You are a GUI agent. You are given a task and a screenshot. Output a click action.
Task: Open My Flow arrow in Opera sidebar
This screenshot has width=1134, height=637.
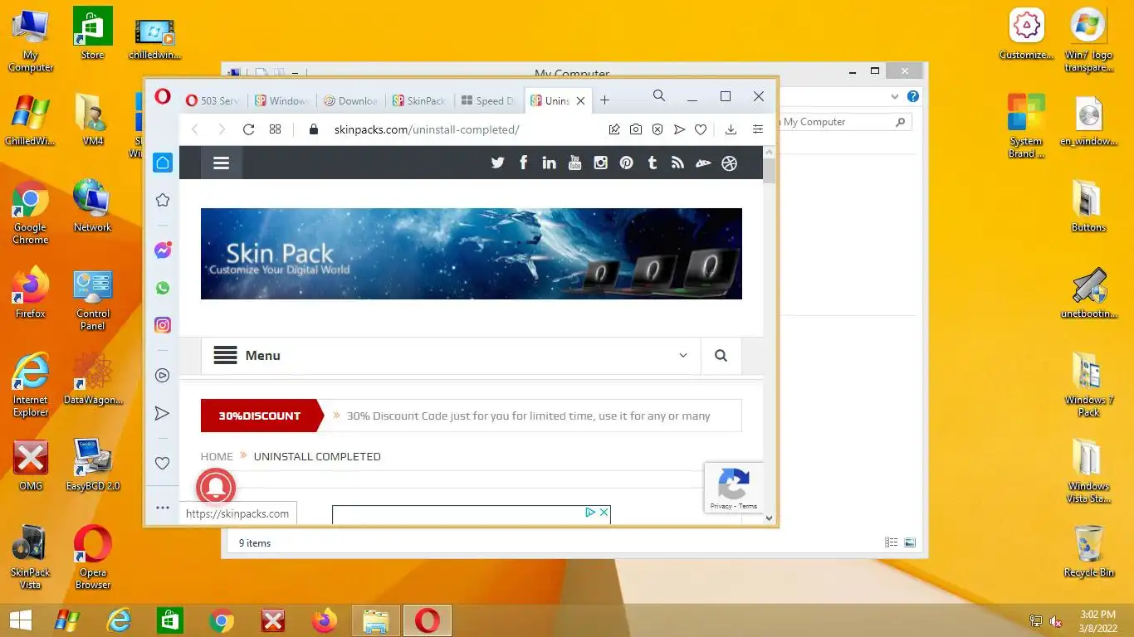(163, 413)
